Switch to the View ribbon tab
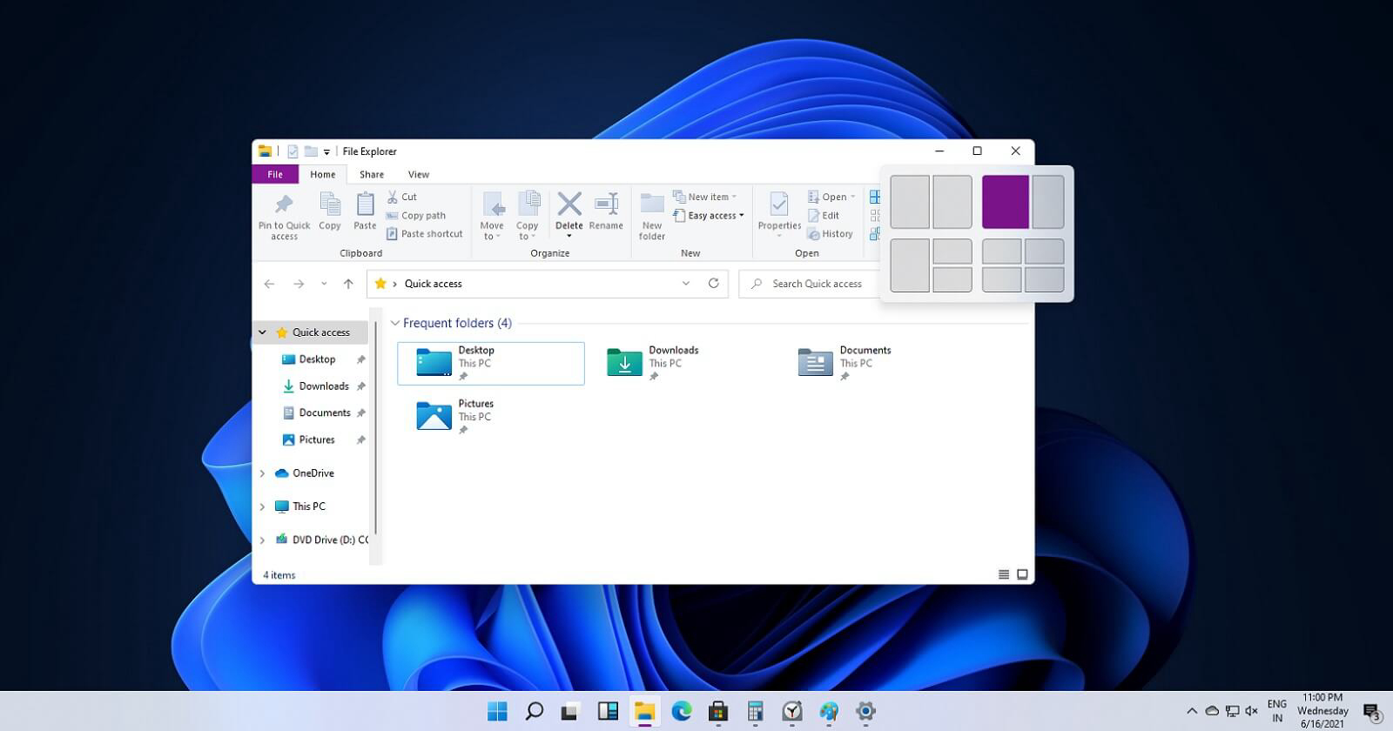 (x=418, y=174)
